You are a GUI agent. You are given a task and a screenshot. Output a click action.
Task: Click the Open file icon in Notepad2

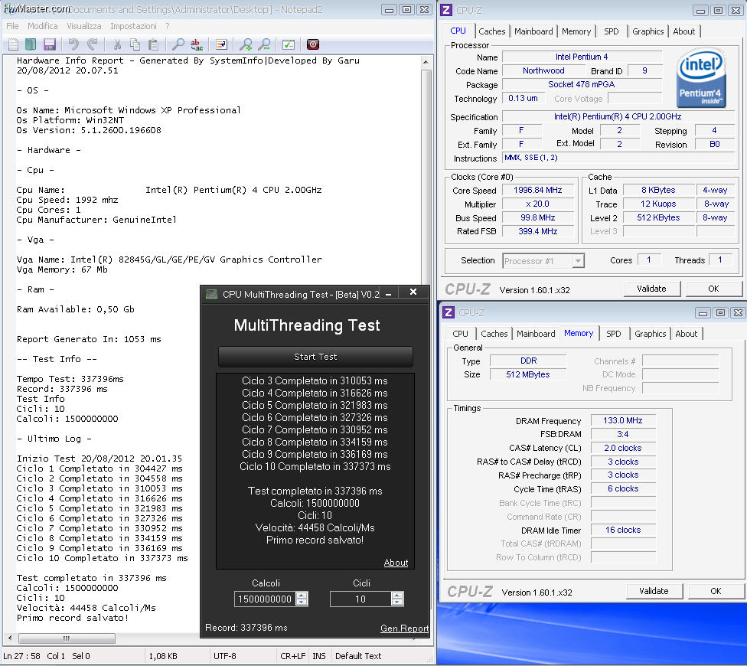pos(31,44)
